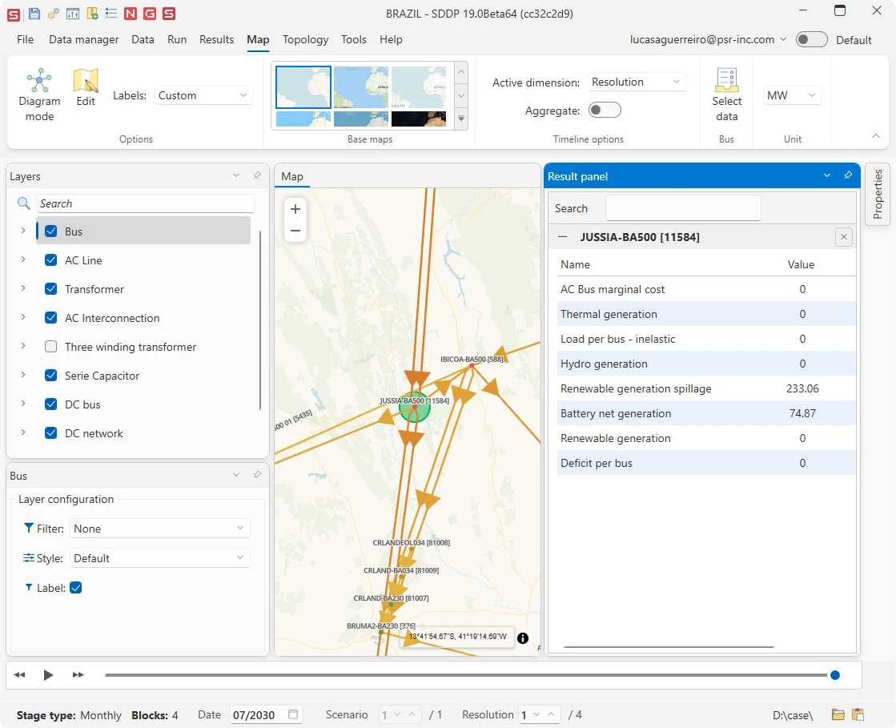Open the Labels Custom dropdown
The image size is (896, 728).
coord(203,95)
